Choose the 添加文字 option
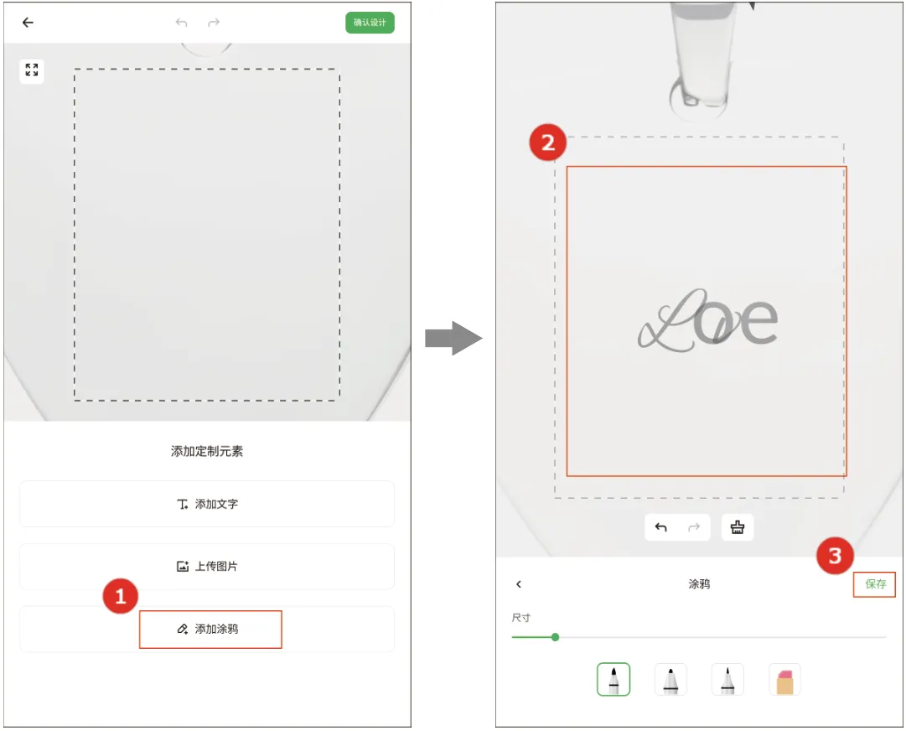Viewport: 906px width, 731px height. pos(207,504)
